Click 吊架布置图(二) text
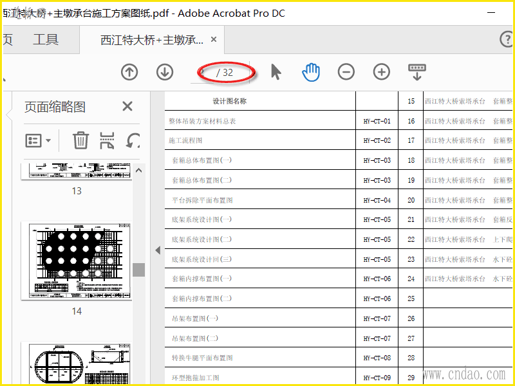This screenshot has width=515, height=386. (x=195, y=338)
